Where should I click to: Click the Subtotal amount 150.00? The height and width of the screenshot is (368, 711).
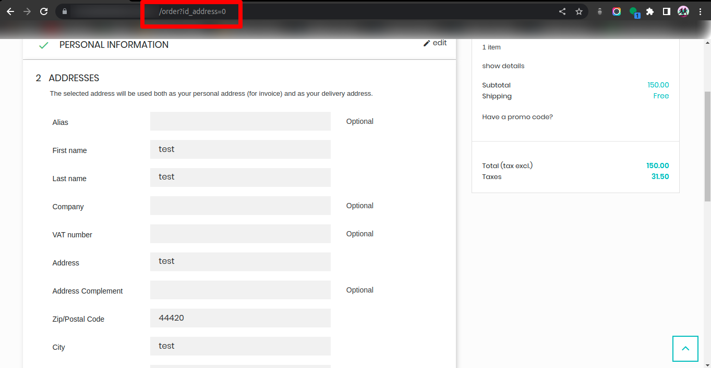click(658, 85)
